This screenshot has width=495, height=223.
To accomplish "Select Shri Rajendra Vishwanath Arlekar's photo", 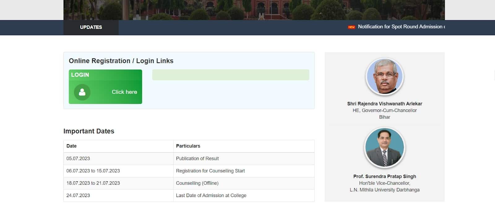I will point(385,76).
